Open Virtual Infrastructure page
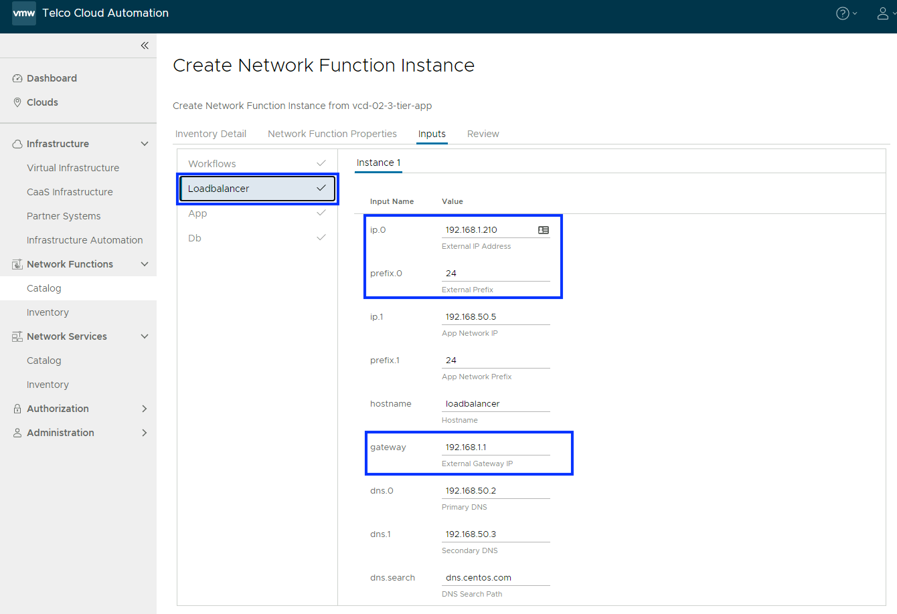 pyautogui.click(x=73, y=168)
